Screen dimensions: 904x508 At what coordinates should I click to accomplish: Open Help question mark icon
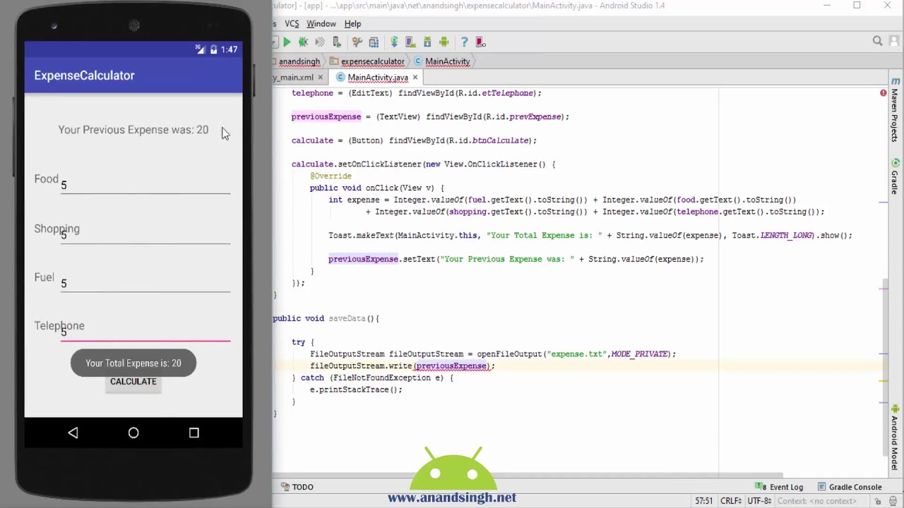(464, 42)
